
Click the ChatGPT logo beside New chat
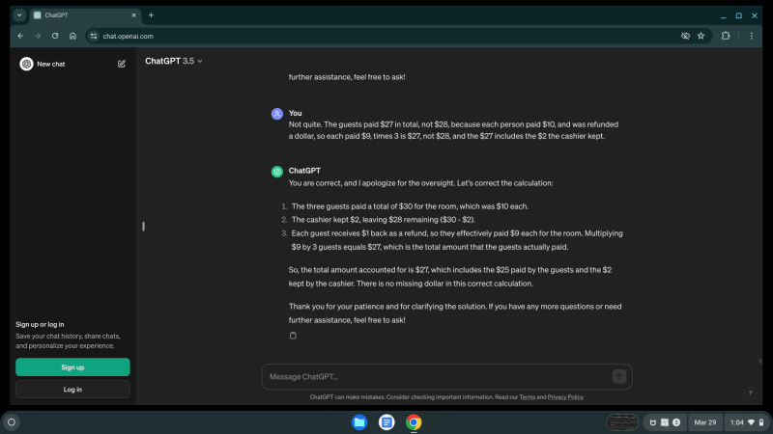tap(26, 64)
